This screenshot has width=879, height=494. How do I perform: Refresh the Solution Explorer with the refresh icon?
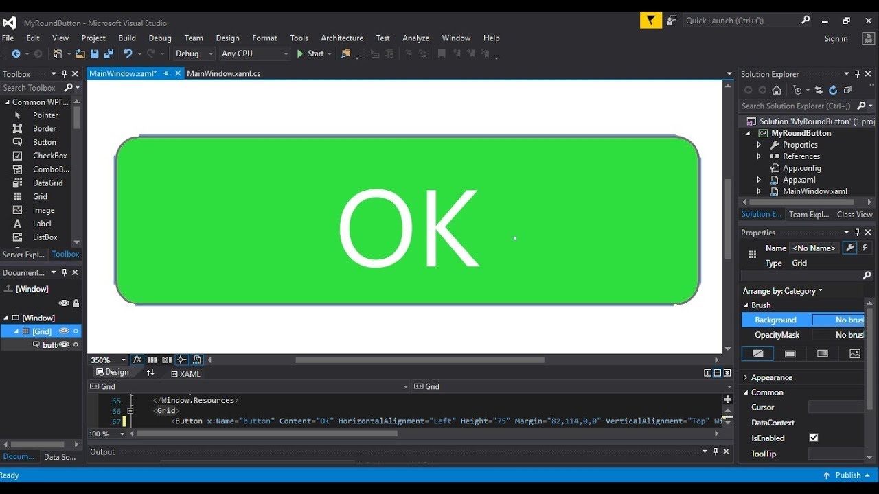(833, 90)
